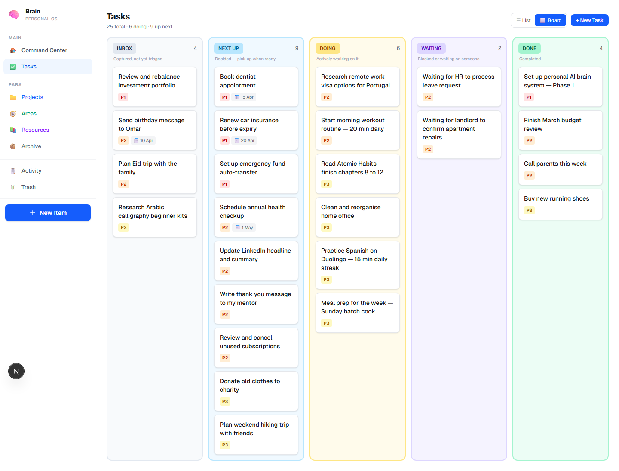Toggle the Board view on
619x471 pixels.
(x=550, y=20)
